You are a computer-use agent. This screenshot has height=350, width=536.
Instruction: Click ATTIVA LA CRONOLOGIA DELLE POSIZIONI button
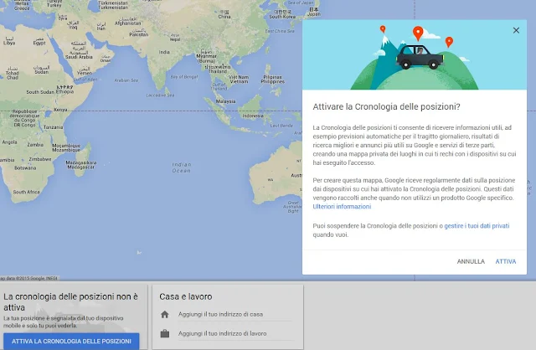71,341
